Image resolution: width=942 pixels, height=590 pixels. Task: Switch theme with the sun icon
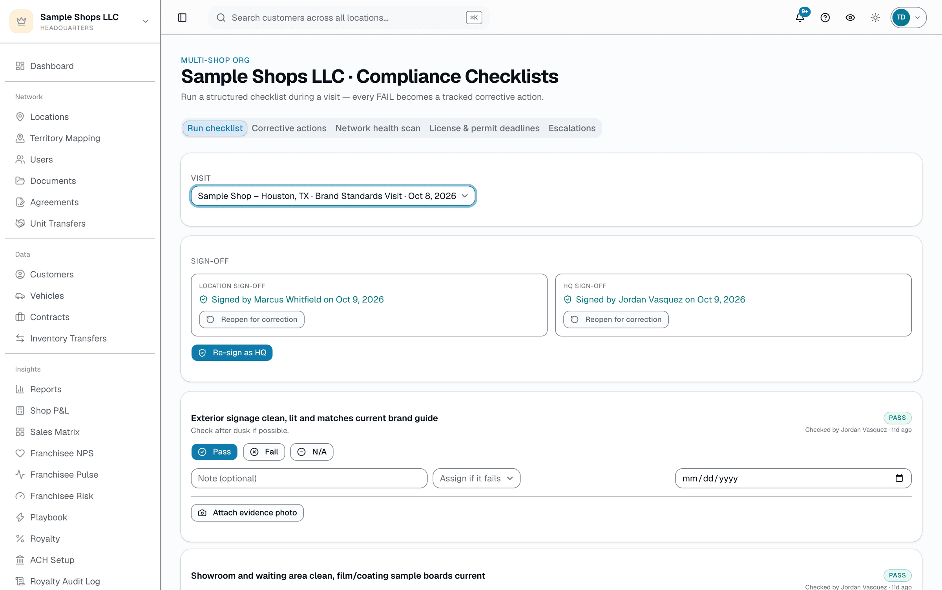(x=875, y=18)
